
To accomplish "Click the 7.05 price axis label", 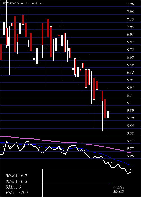I will tap(130, 27).
